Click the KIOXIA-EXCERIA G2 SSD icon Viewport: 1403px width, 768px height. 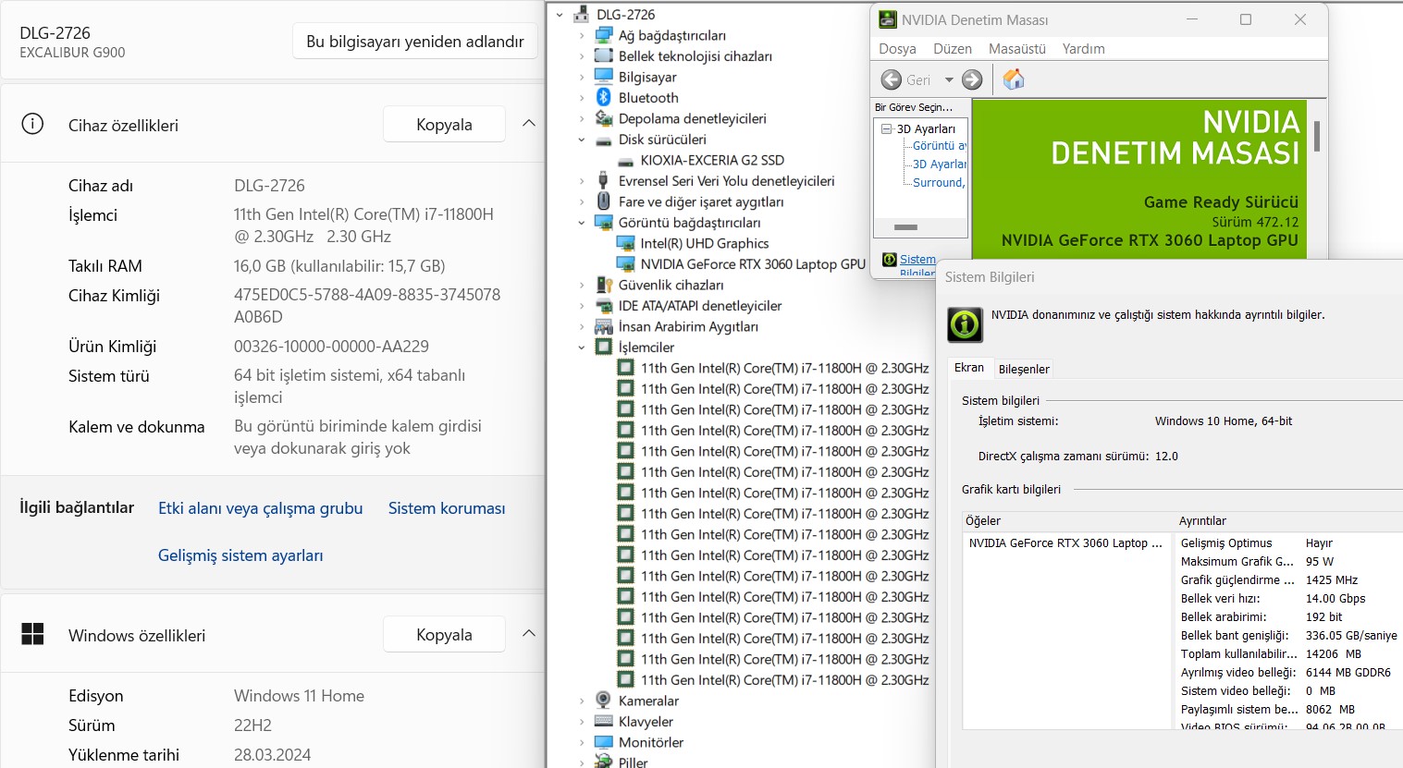tap(626, 160)
